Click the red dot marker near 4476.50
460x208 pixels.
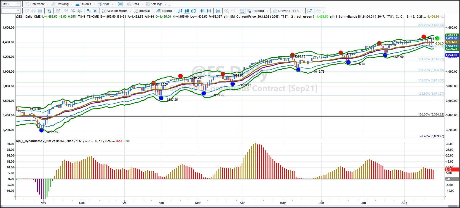[x=424, y=37]
